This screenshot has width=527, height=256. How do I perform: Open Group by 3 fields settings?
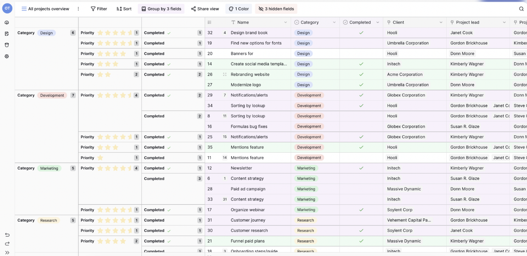[161, 9]
